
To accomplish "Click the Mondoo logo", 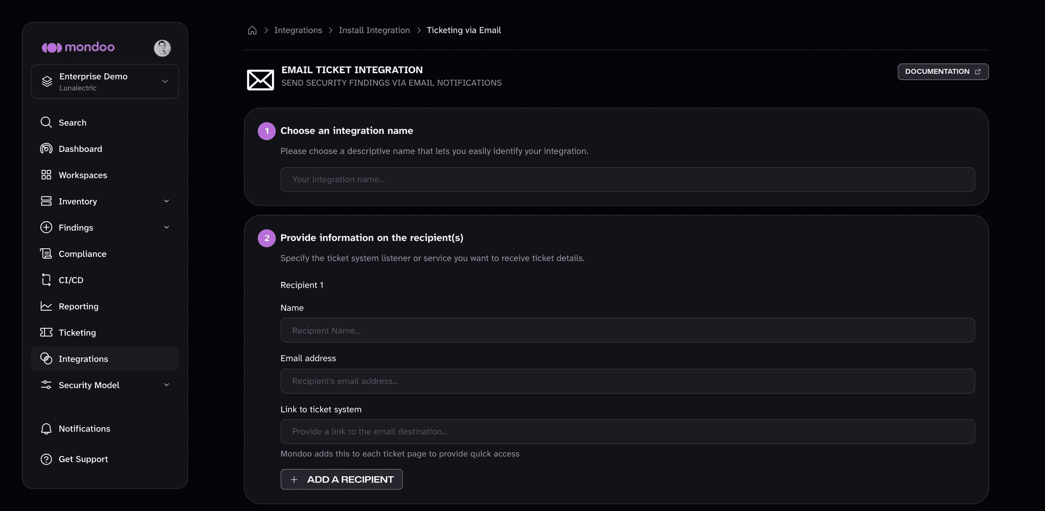I will click(78, 47).
